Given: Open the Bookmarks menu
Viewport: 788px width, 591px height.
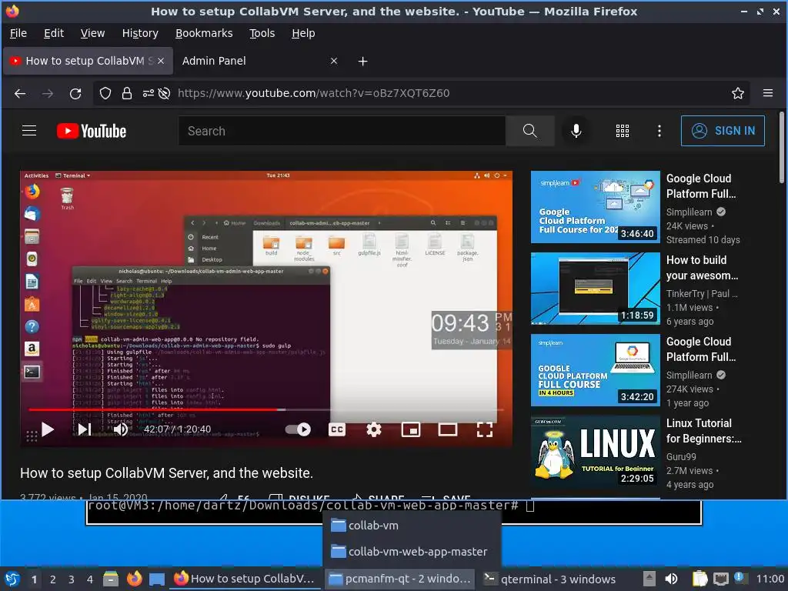Looking at the screenshot, I should tap(203, 33).
